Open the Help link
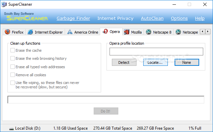This screenshot has width=213, height=132. [x=200, y=18]
